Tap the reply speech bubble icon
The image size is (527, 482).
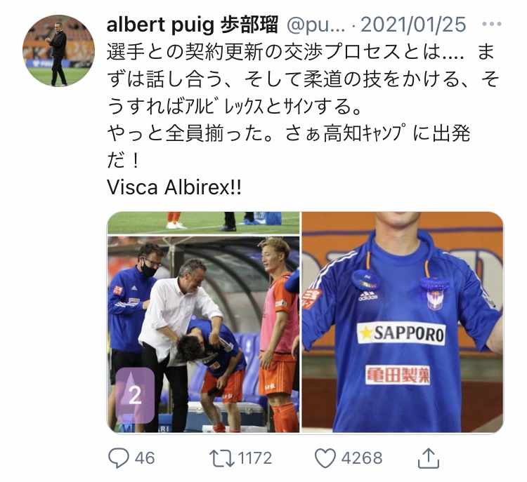click(x=118, y=458)
